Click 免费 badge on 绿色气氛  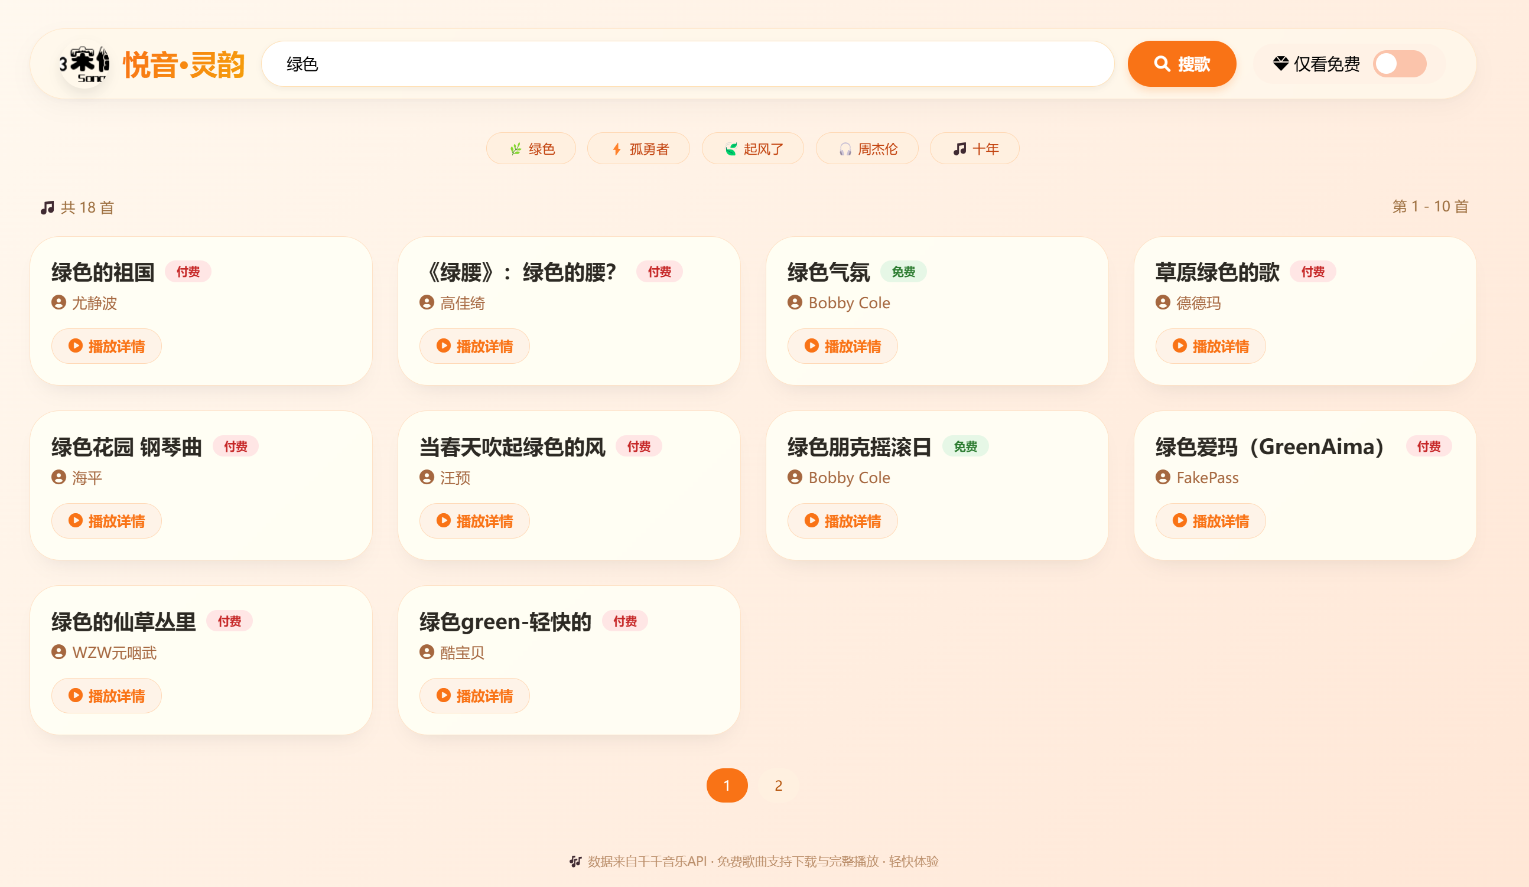click(x=903, y=272)
